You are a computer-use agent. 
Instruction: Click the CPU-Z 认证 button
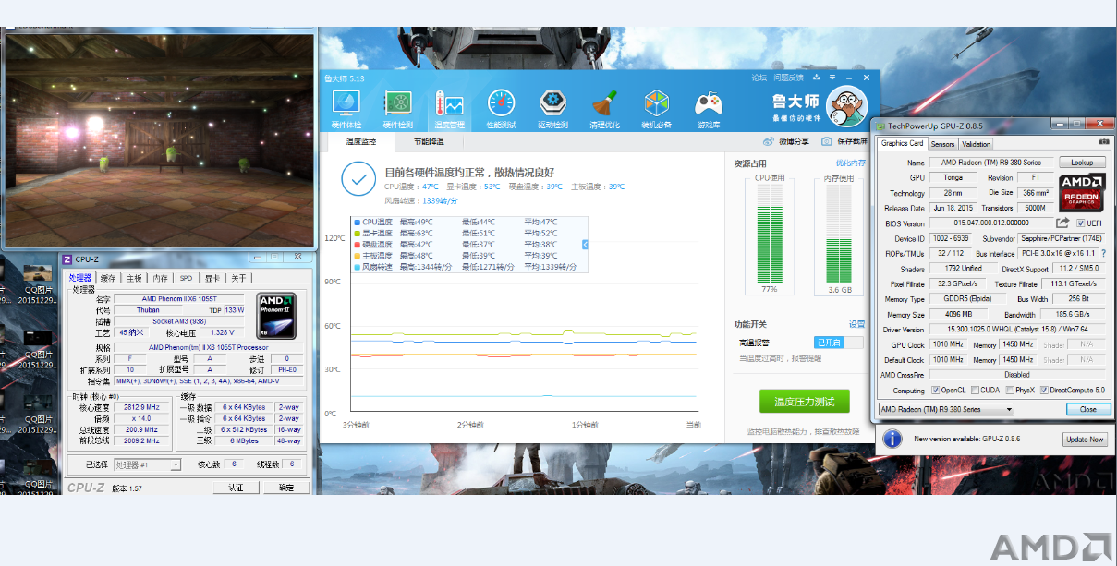tap(237, 488)
